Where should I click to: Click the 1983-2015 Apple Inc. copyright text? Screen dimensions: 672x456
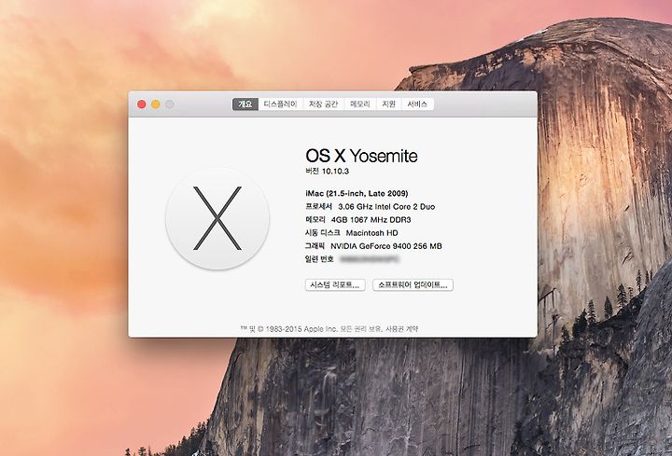pos(301,329)
